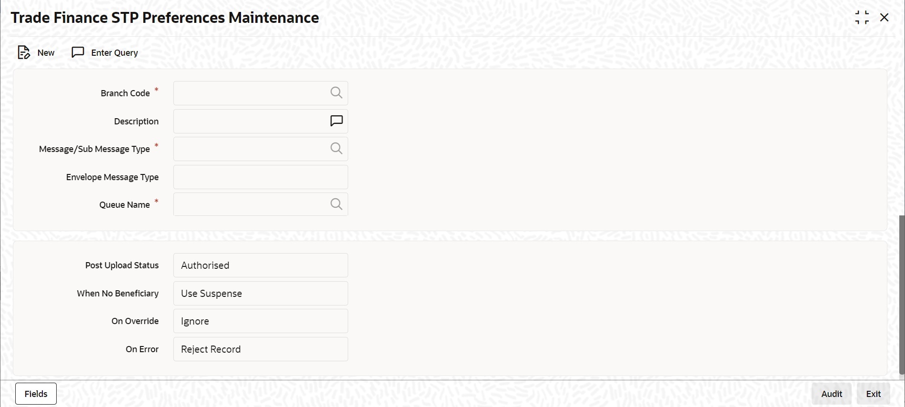Open the Post Upload Status dropdown

tap(261, 265)
